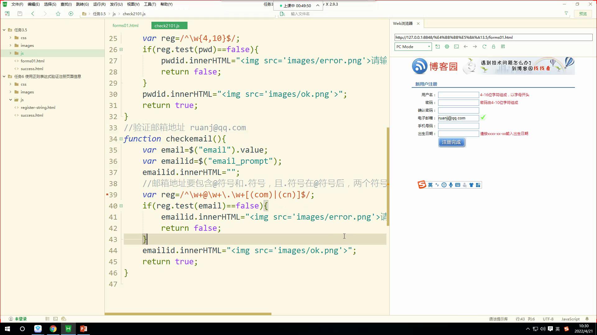Screen dimensions: 597x335
Task: Collapse the 任务6 project tree node
Action: [4, 76]
